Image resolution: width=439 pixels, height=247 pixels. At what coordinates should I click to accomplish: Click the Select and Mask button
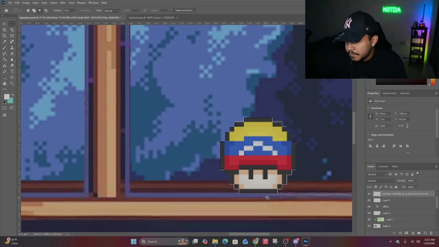(185, 10)
